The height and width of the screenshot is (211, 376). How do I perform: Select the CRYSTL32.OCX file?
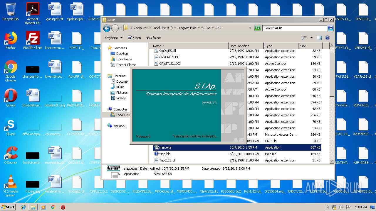pyautogui.click(x=237, y=64)
